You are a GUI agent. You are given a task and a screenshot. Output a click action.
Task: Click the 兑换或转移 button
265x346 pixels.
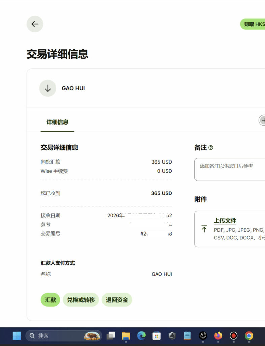81,300
